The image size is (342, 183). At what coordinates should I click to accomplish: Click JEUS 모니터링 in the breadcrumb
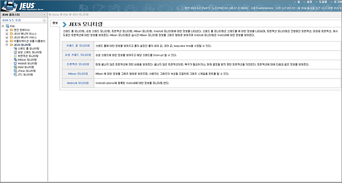click(80, 15)
